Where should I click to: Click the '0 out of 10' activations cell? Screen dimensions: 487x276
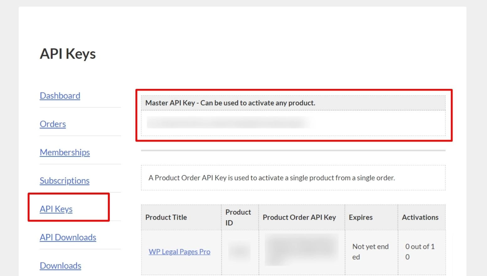pos(420,252)
